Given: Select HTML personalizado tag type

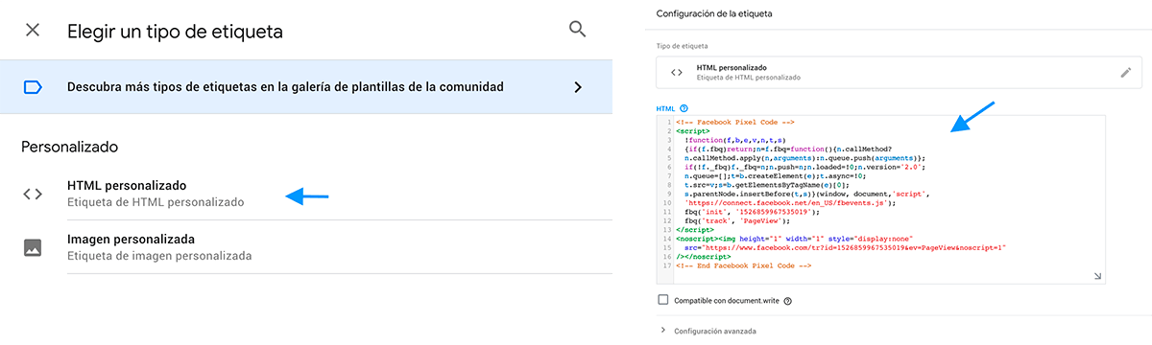Looking at the screenshot, I should [x=306, y=194].
